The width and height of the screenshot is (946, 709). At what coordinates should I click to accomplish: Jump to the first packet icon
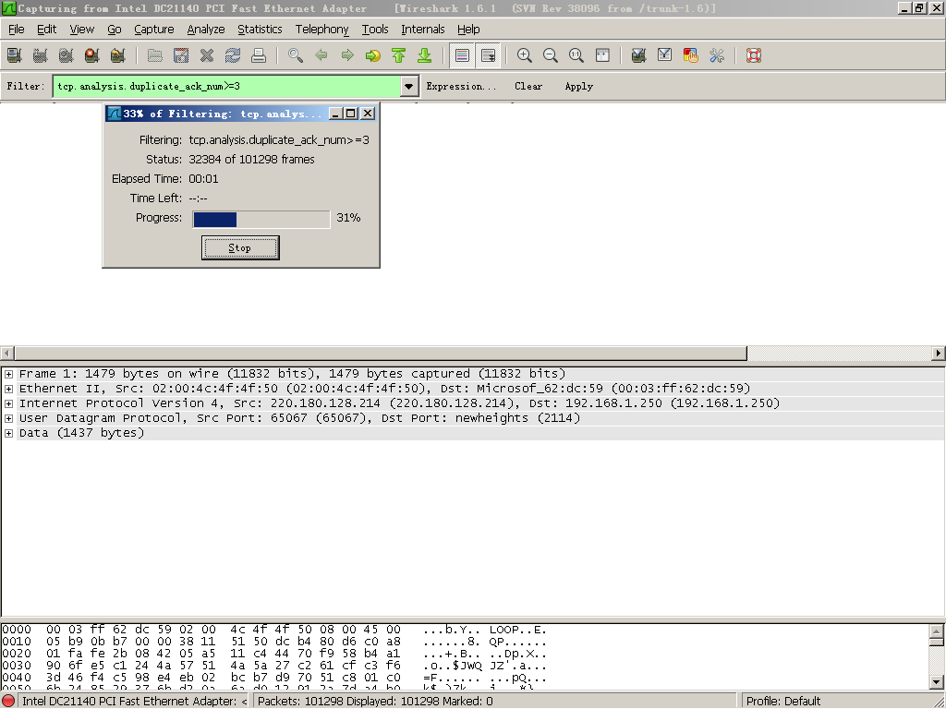click(399, 55)
